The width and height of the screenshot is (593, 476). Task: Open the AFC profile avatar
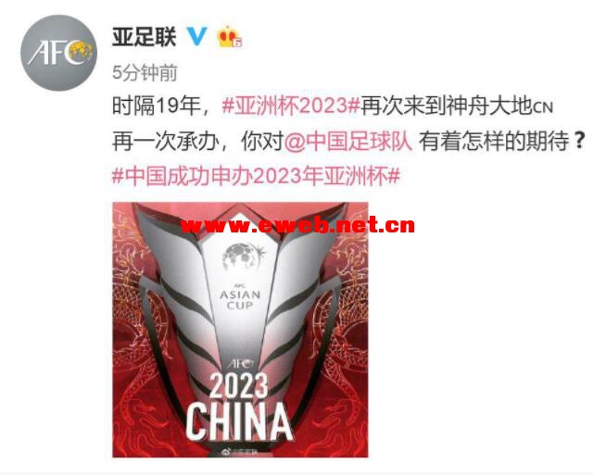tap(58, 53)
